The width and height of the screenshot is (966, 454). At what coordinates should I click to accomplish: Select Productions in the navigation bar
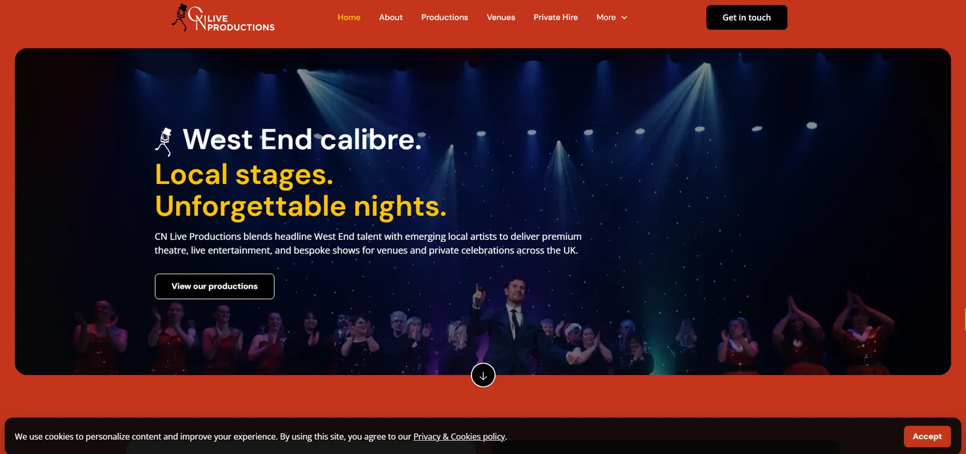[x=444, y=17]
